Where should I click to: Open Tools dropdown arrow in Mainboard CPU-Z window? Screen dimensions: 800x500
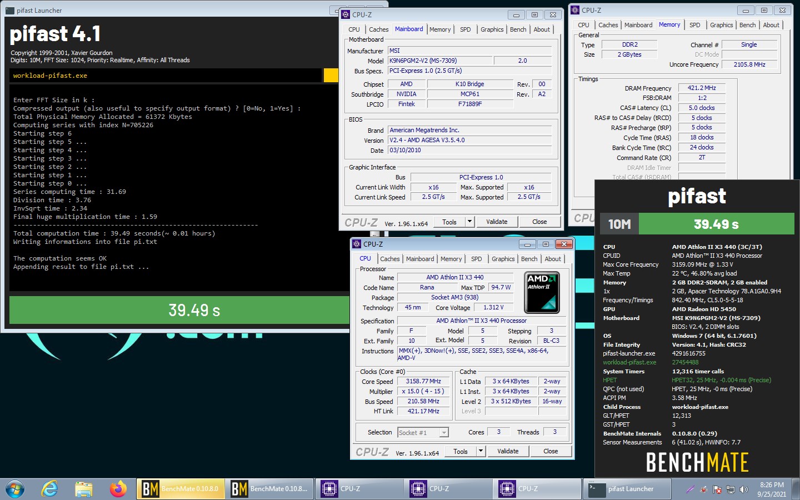[469, 222]
